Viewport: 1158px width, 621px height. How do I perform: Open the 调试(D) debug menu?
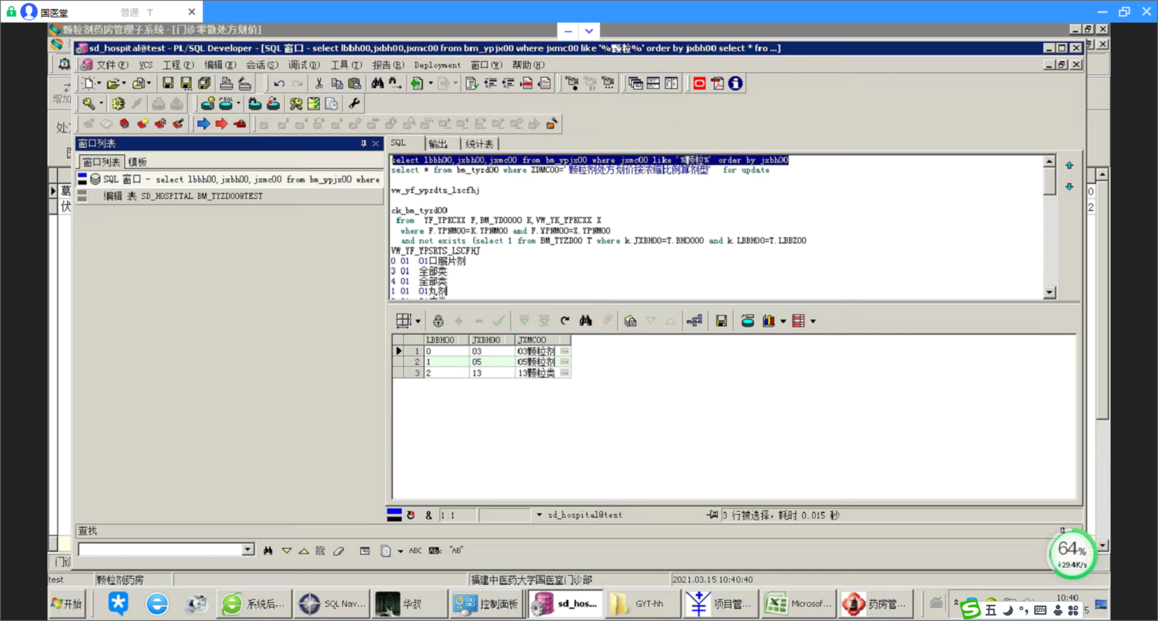click(303, 65)
